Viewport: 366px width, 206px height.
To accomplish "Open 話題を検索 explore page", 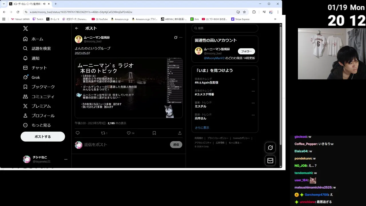I will [x=37, y=49].
